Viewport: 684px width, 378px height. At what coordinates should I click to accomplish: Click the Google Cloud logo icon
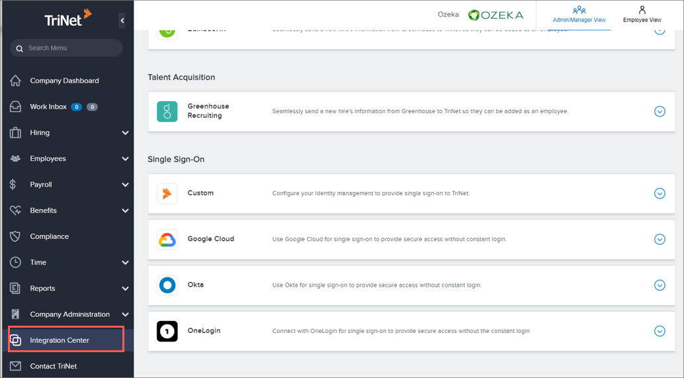coord(167,239)
